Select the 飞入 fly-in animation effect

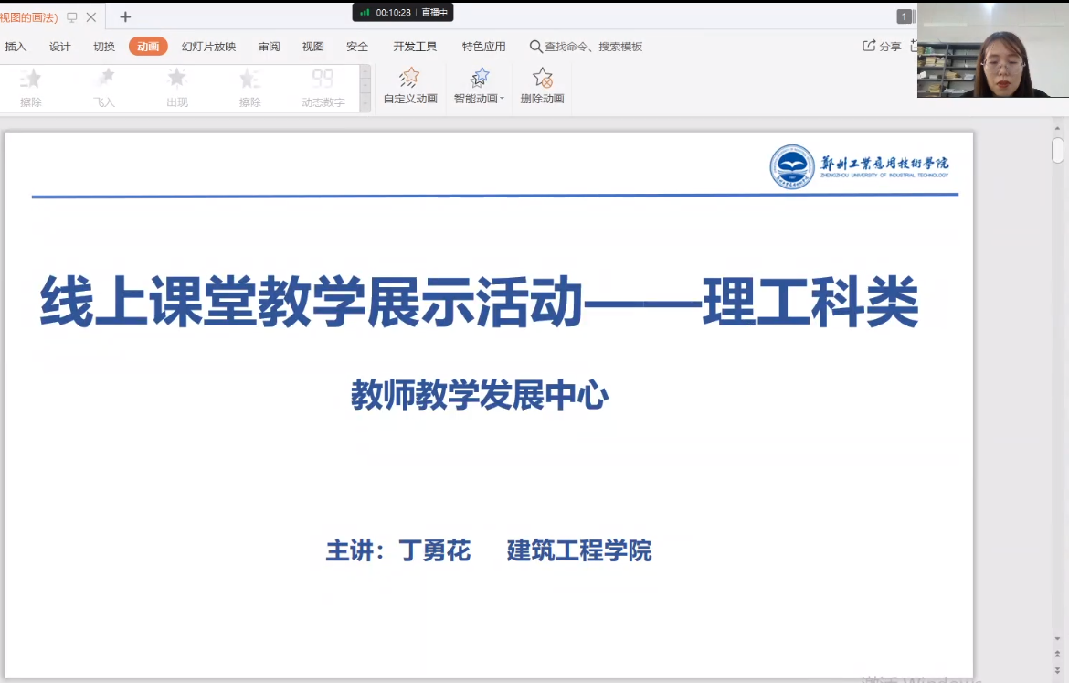105,88
